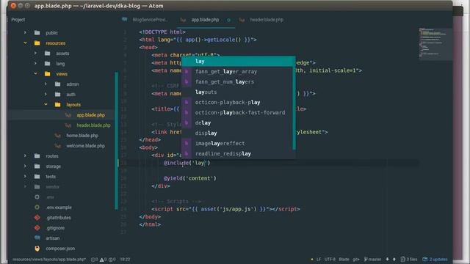Click the header.blade.php tree file icon

pyautogui.click(x=68, y=125)
